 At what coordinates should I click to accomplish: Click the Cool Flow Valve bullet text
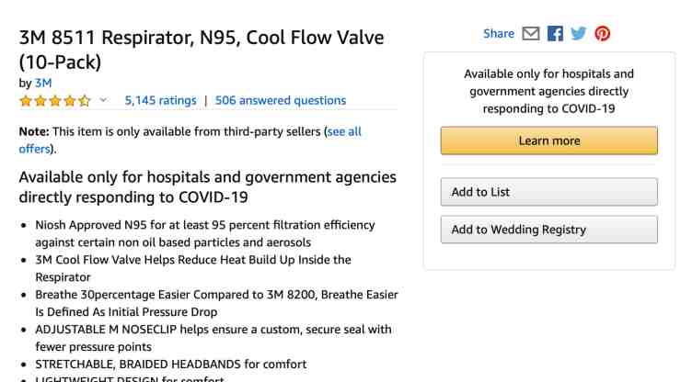193,268
